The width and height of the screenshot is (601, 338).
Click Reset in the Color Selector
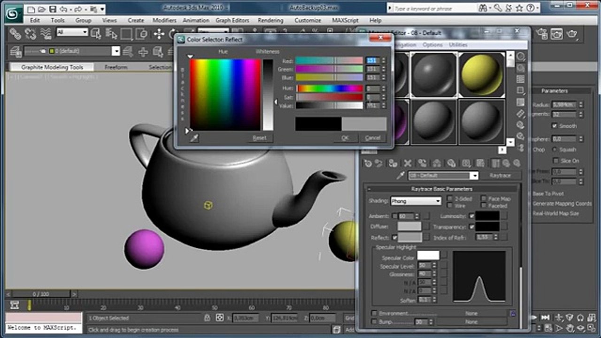coord(259,138)
